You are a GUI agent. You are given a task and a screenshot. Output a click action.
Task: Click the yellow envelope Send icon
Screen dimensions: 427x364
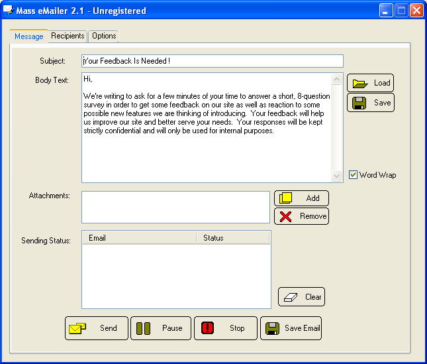[x=77, y=328]
